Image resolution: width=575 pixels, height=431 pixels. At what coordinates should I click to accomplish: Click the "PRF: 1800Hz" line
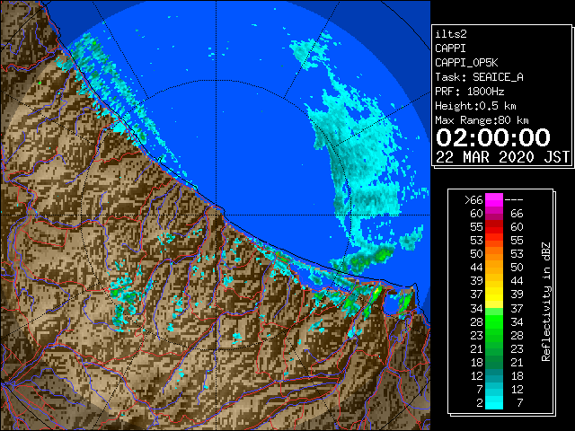click(470, 92)
